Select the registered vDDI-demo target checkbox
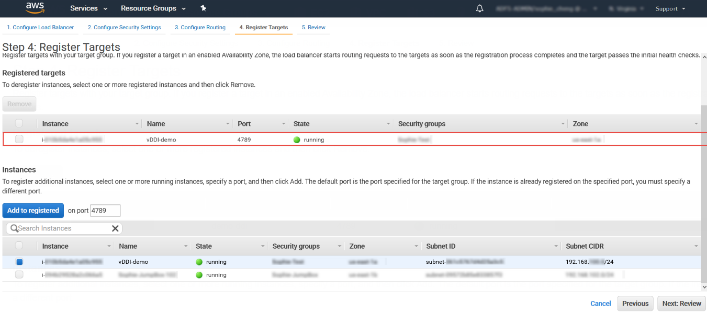 pyautogui.click(x=19, y=139)
